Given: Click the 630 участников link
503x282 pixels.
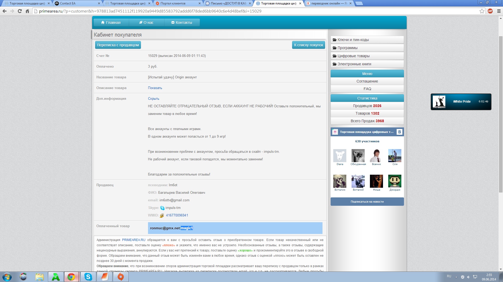Looking at the screenshot, I should [367, 141].
